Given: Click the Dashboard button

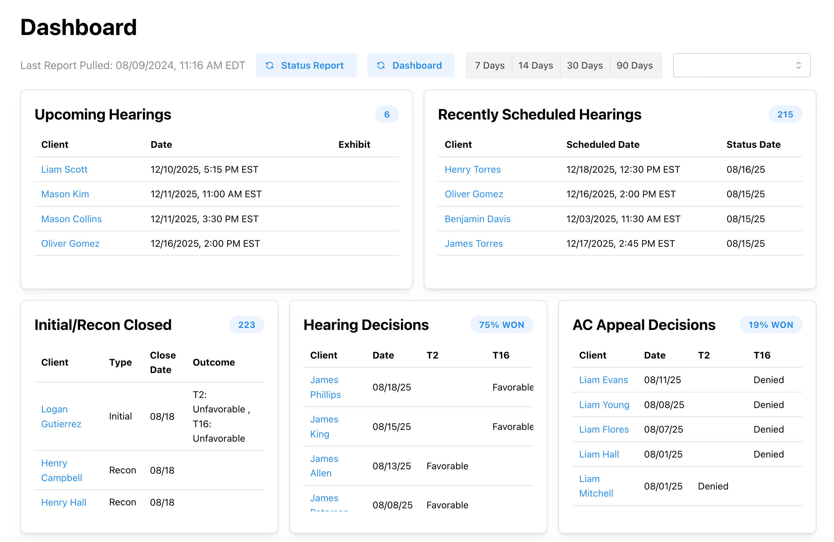Looking at the screenshot, I should click(x=411, y=65).
